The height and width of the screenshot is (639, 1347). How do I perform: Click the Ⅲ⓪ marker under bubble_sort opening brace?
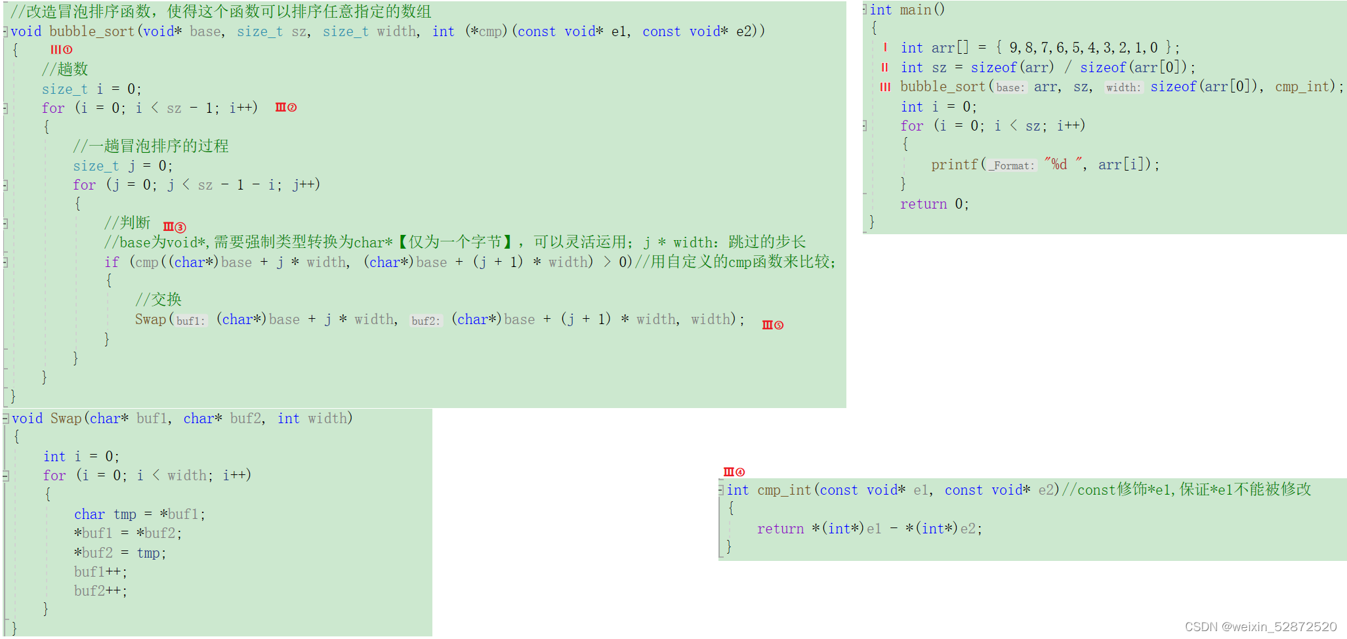(x=62, y=49)
